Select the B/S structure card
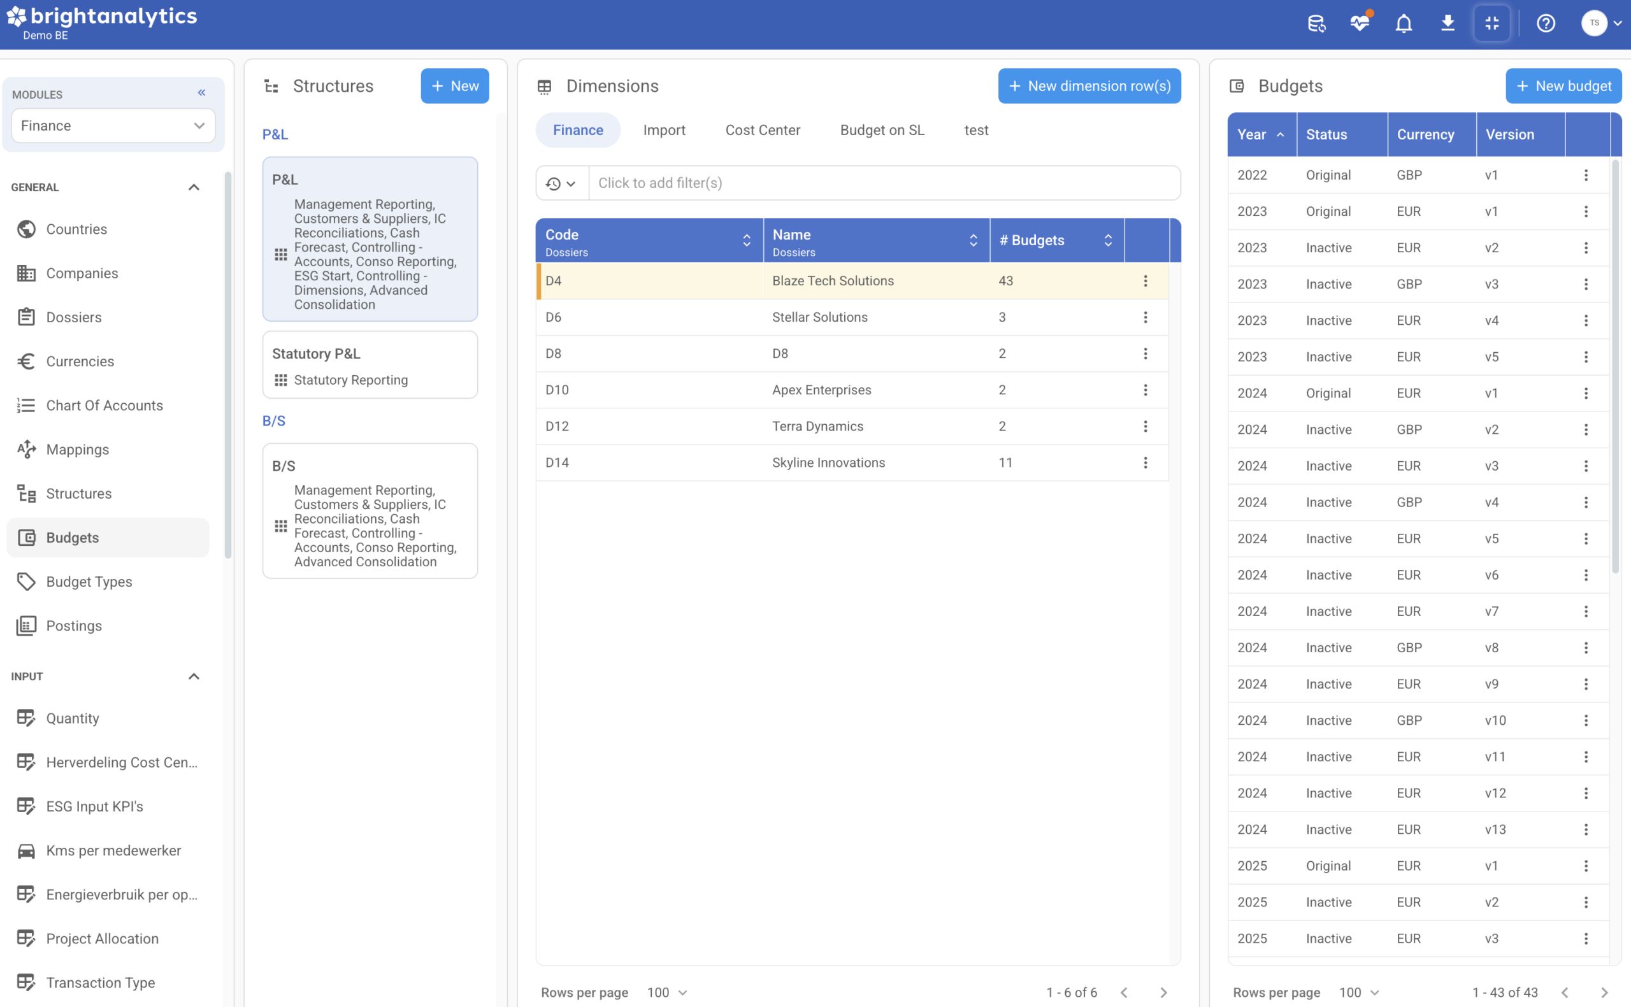1631x1007 pixels. [x=370, y=511]
